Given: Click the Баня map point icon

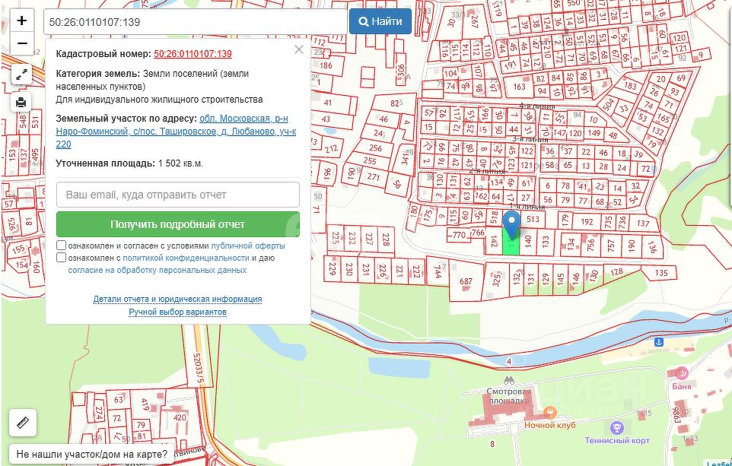Looking at the screenshot, I should (x=681, y=372).
